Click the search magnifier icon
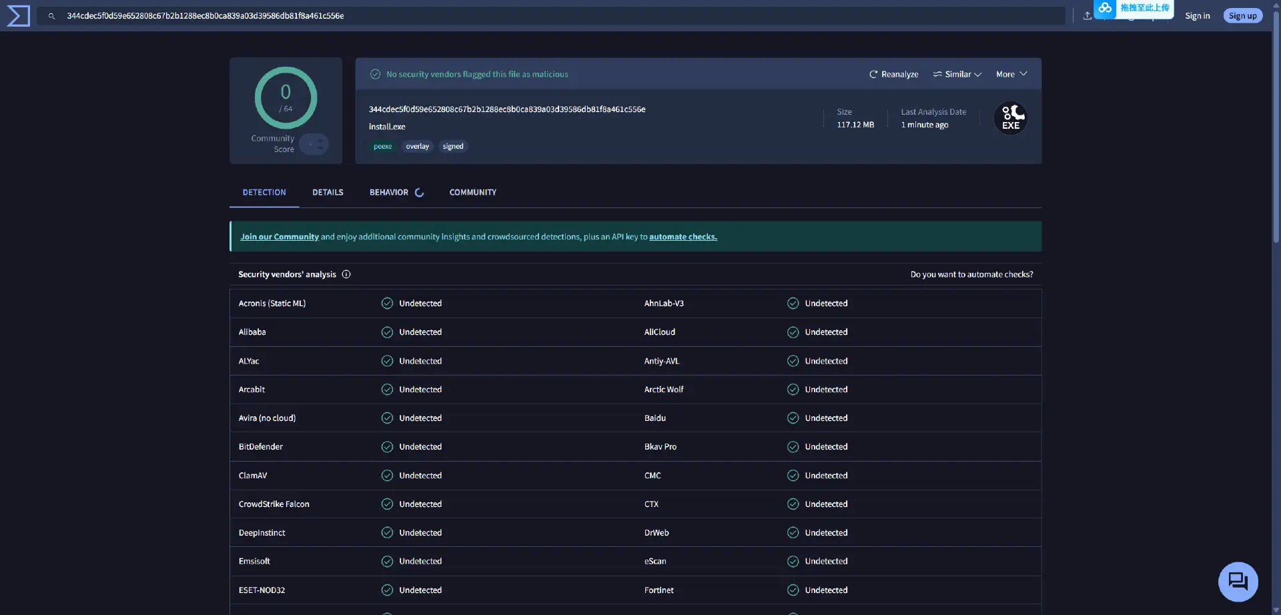The height and width of the screenshot is (615, 1281). (51, 15)
